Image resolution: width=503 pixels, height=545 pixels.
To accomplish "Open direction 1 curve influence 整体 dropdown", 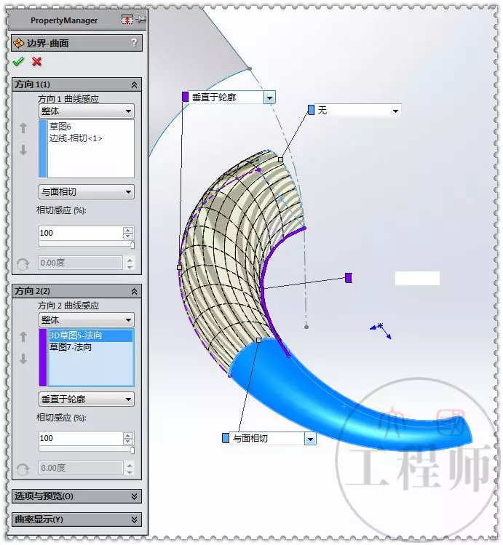I will coord(86,111).
